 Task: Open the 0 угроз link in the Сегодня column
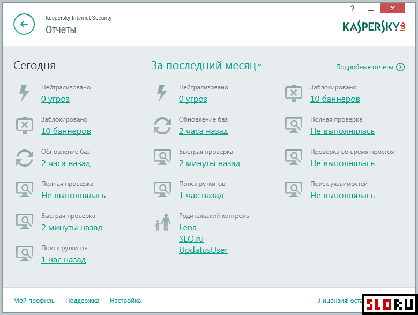55,99
